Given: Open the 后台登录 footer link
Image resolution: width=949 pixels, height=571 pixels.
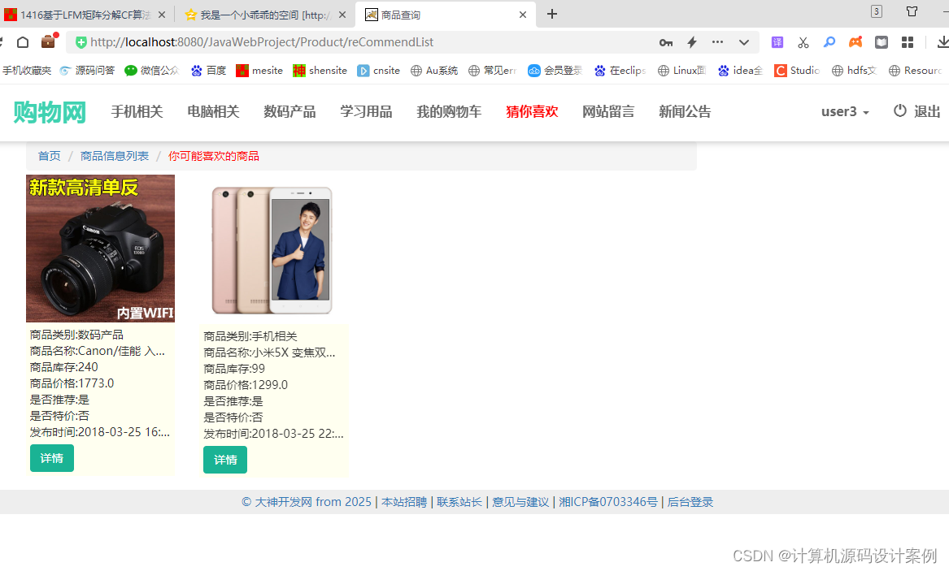Looking at the screenshot, I should pos(690,502).
